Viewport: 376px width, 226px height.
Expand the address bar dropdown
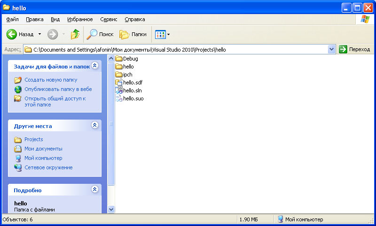point(332,50)
